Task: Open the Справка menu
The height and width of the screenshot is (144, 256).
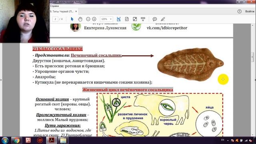Action: (54, 6)
